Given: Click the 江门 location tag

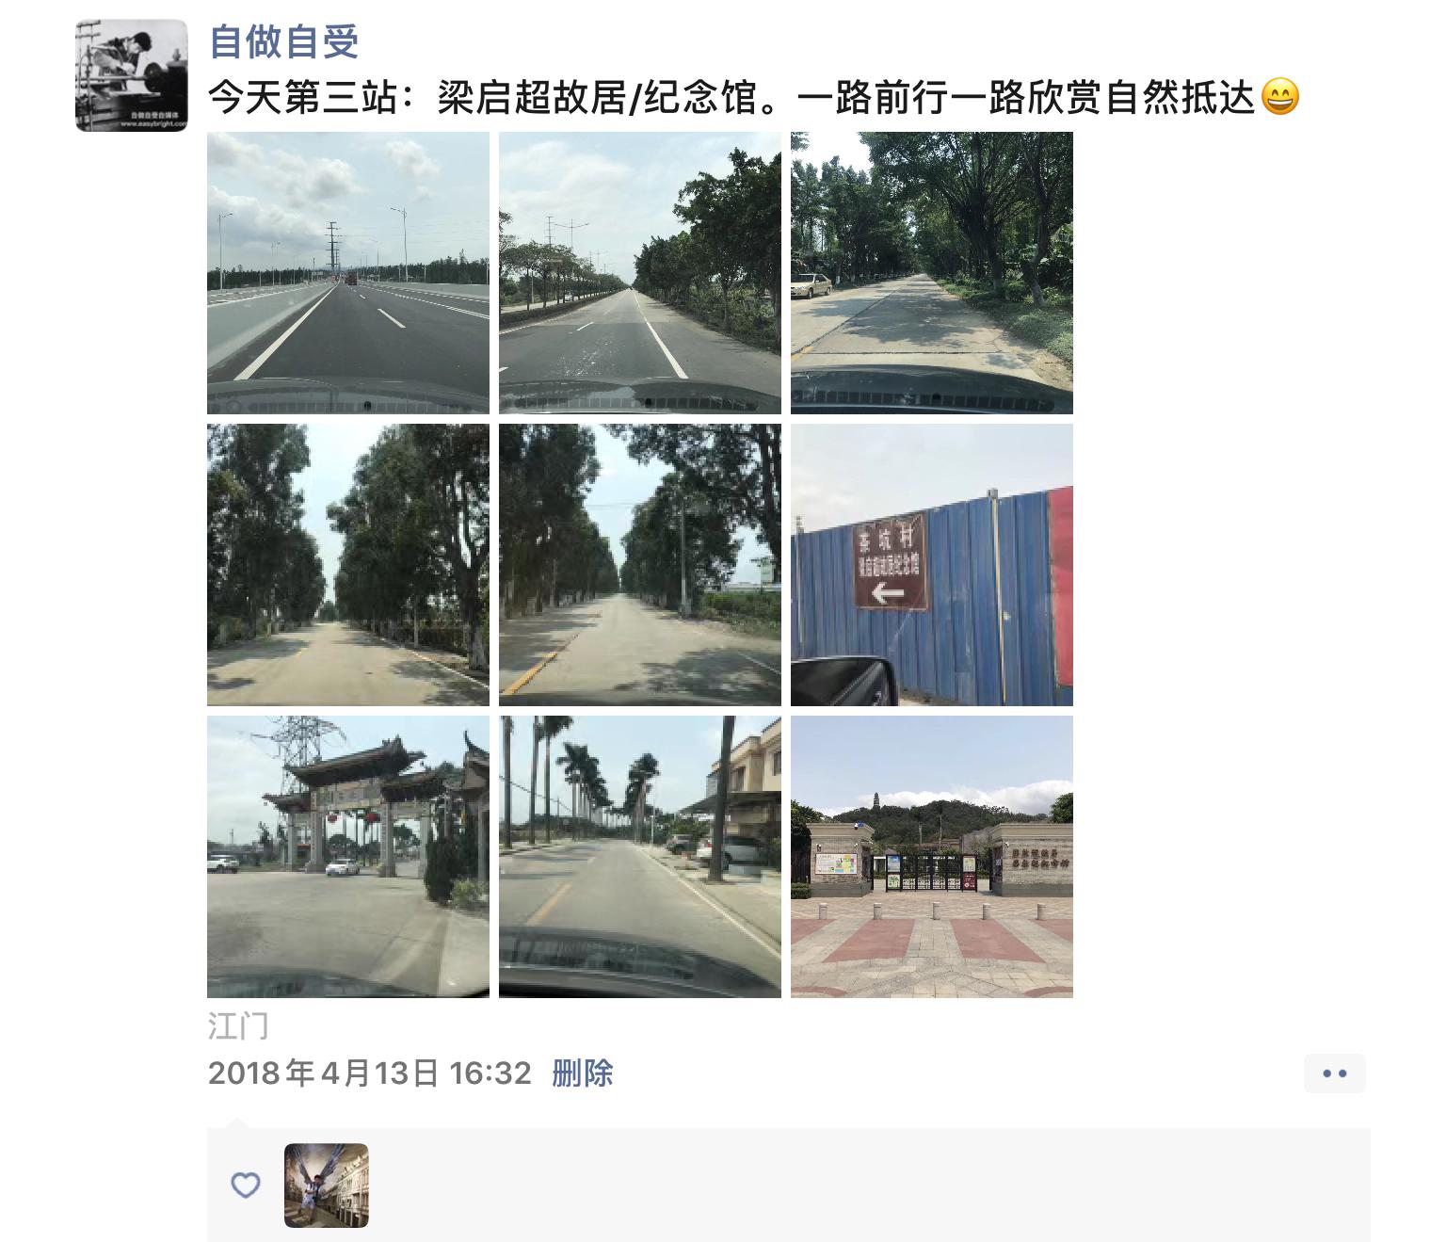Looking at the screenshot, I should 238,1025.
